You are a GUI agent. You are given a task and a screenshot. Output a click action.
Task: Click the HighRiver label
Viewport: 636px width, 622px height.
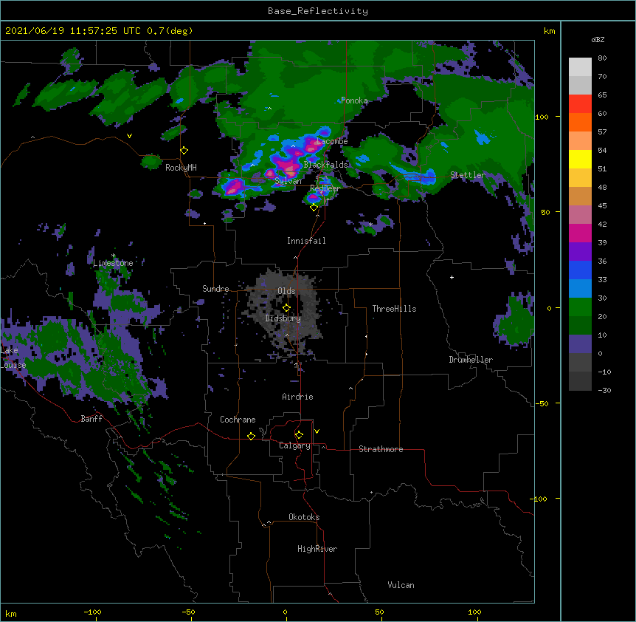[317, 549]
